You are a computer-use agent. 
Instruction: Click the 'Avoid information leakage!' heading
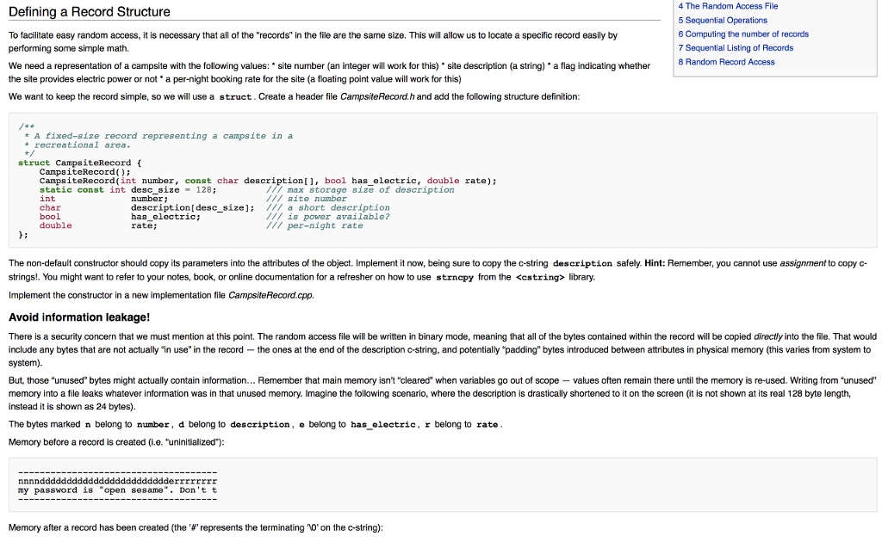pos(79,317)
